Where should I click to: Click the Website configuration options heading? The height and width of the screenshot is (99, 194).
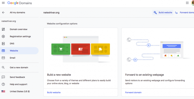tap(62, 24)
